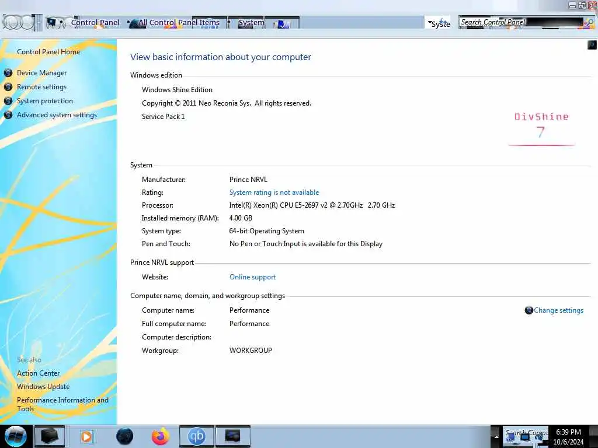This screenshot has width=598, height=448.
Task: Click the 'View basic information about your computer' heading
Action: coord(220,57)
